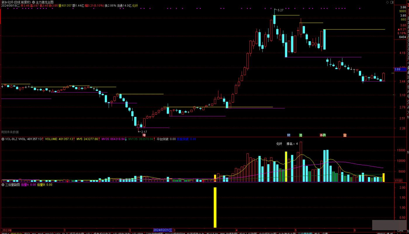Image resolution: width=409 pixels, height=234 pixels.
Task: Click the 化纤 排名:4 label in volume panel
Action: click(x=287, y=144)
